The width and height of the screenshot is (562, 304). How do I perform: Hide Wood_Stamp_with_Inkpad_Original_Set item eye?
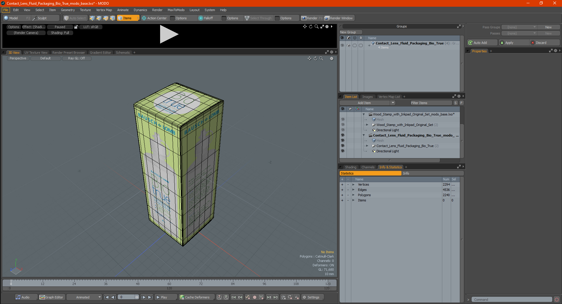(342, 125)
